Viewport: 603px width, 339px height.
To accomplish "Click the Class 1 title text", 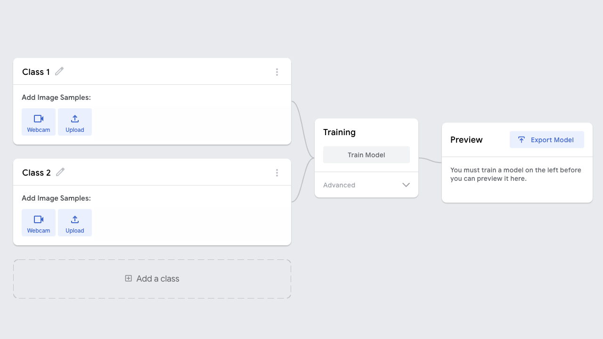I will click(36, 72).
